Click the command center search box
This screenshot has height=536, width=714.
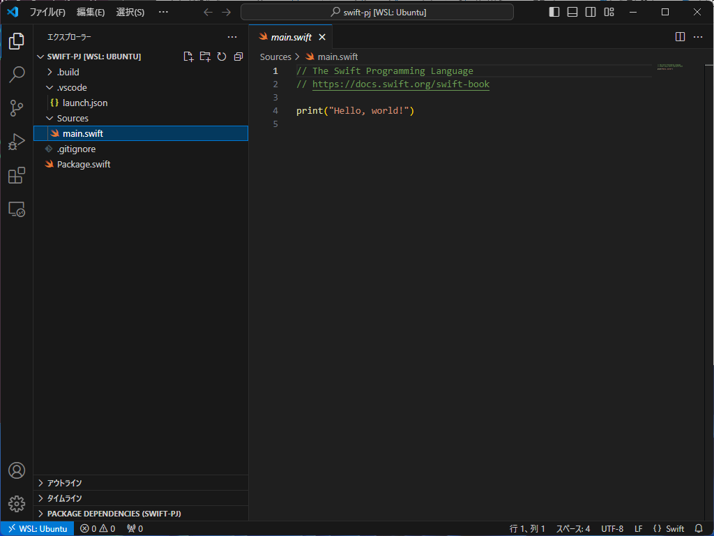pos(377,12)
